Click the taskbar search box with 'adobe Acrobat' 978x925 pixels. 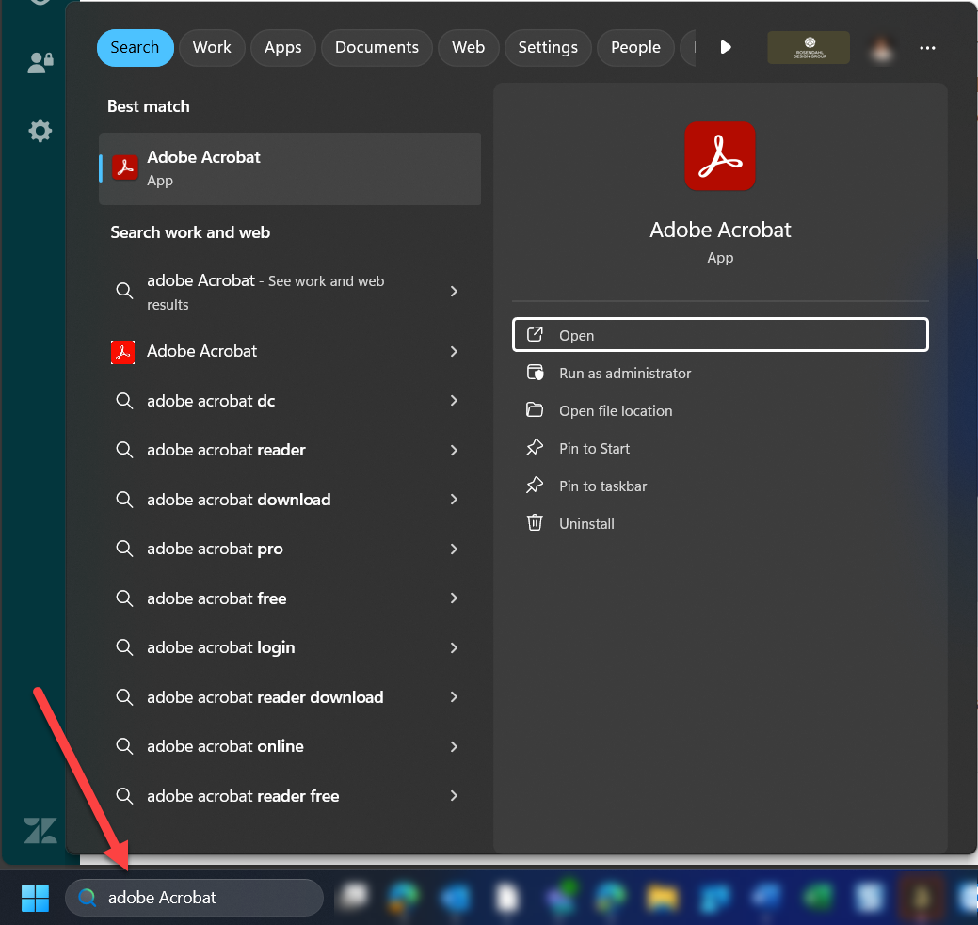point(194,898)
